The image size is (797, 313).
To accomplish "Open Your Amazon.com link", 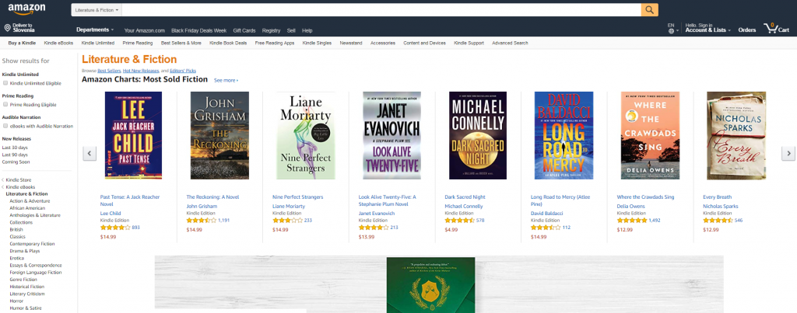I will tap(144, 30).
